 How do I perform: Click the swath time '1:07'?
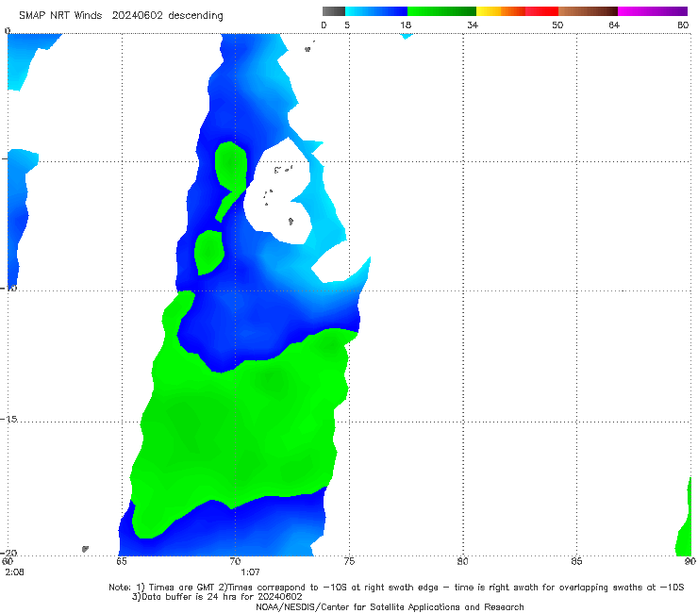[250, 572]
